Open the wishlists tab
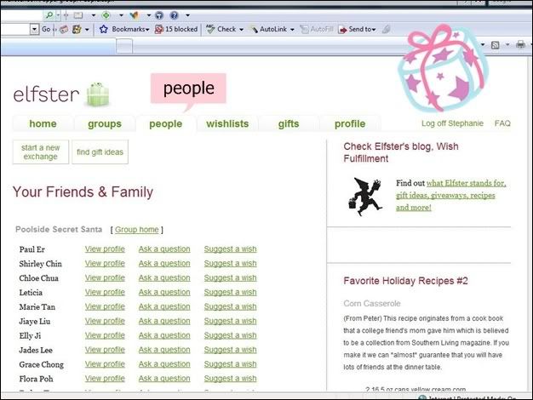The image size is (533, 400). click(x=227, y=123)
